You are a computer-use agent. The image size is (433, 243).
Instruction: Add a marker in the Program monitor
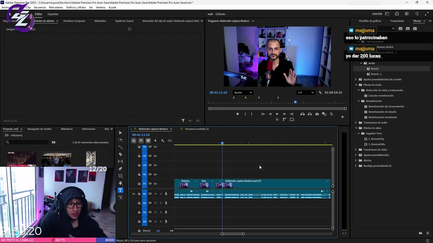click(237, 114)
